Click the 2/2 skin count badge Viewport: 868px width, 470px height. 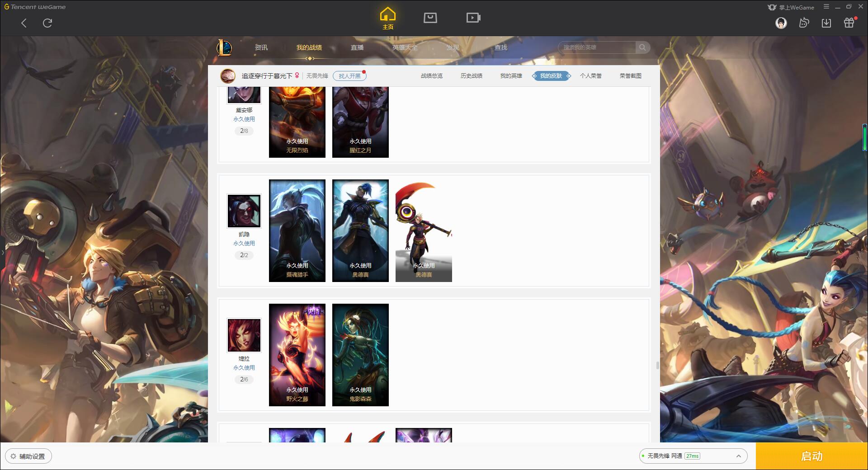click(244, 255)
